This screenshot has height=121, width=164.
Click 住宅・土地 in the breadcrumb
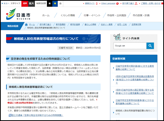coord(122,25)
